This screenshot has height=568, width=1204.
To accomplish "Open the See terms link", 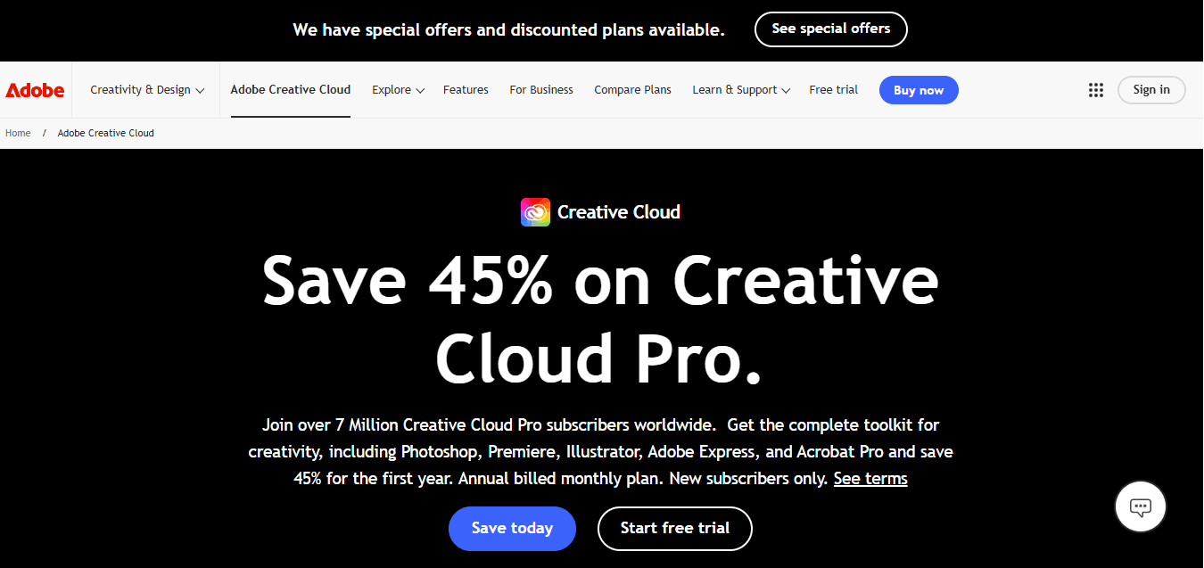I will (x=870, y=479).
